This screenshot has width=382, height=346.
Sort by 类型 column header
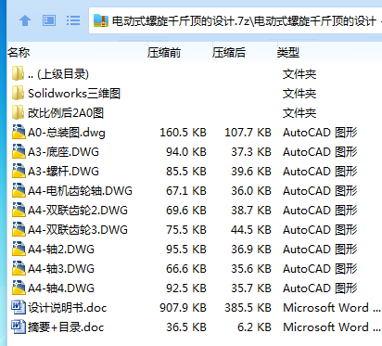click(288, 53)
